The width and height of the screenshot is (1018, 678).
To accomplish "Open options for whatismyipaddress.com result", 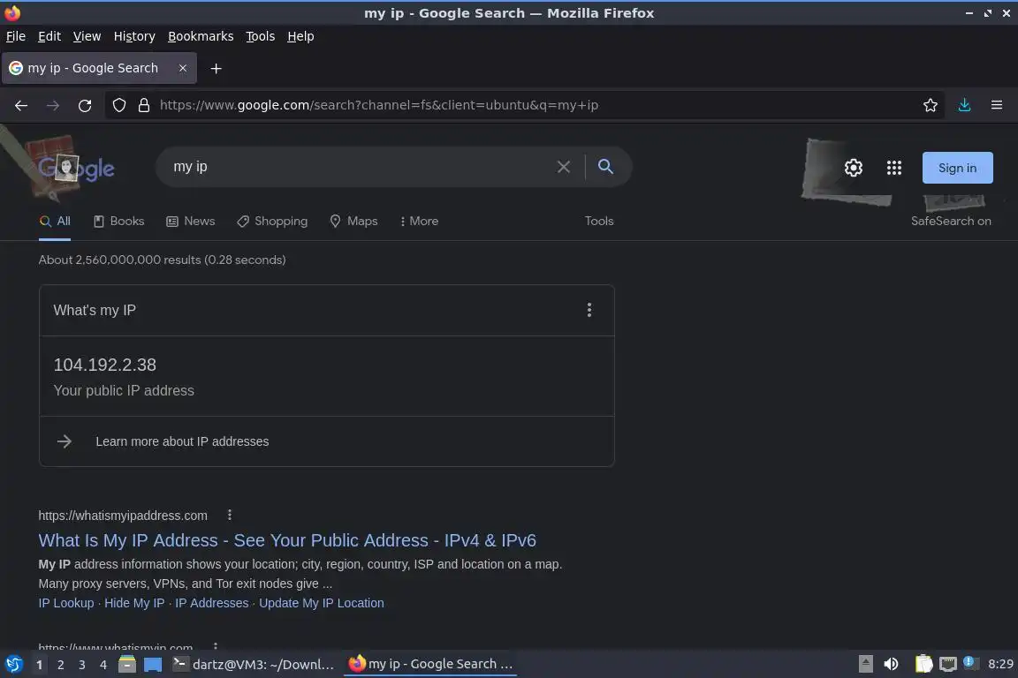I will point(229,516).
